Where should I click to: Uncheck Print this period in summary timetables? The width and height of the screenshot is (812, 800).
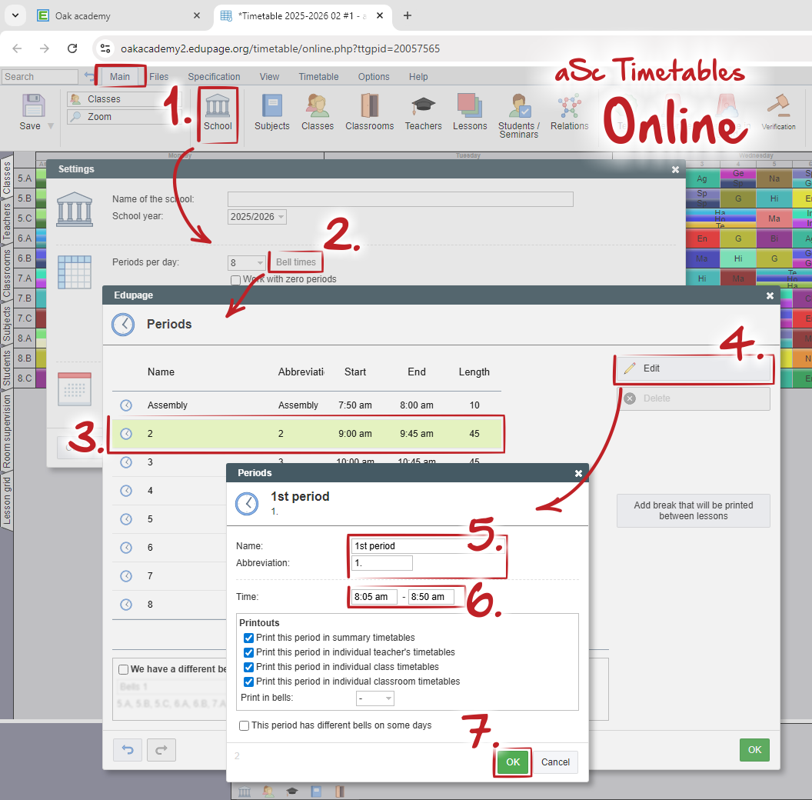tap(248, 638)
